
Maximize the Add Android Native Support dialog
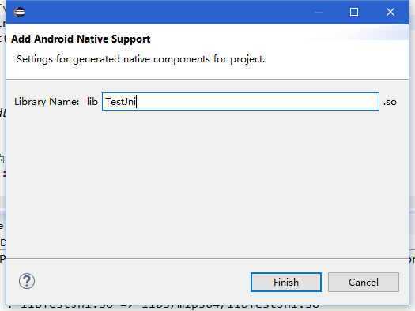[354, 12]
